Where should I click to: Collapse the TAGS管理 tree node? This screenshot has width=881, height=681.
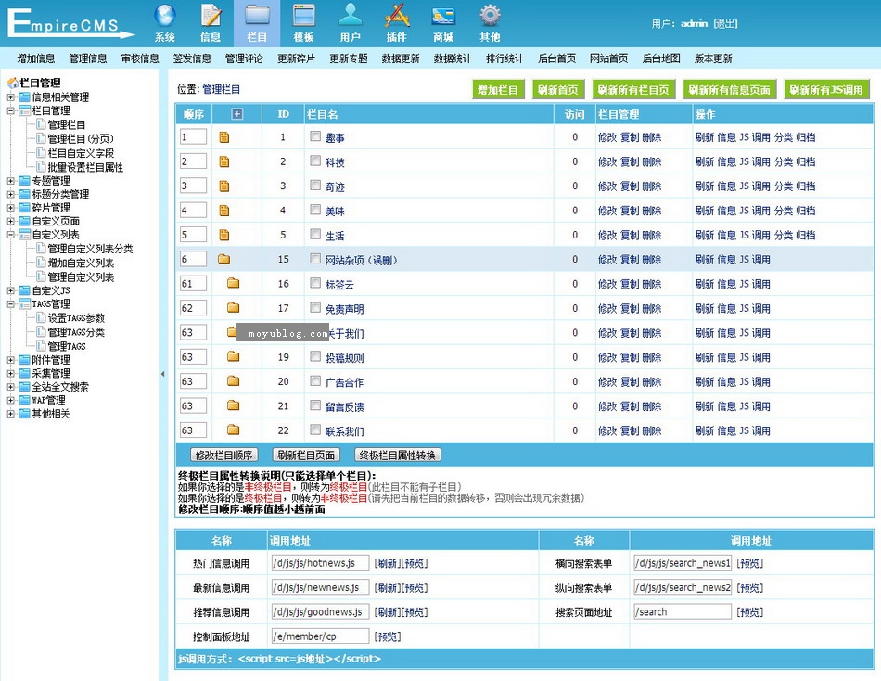(11, 304)
